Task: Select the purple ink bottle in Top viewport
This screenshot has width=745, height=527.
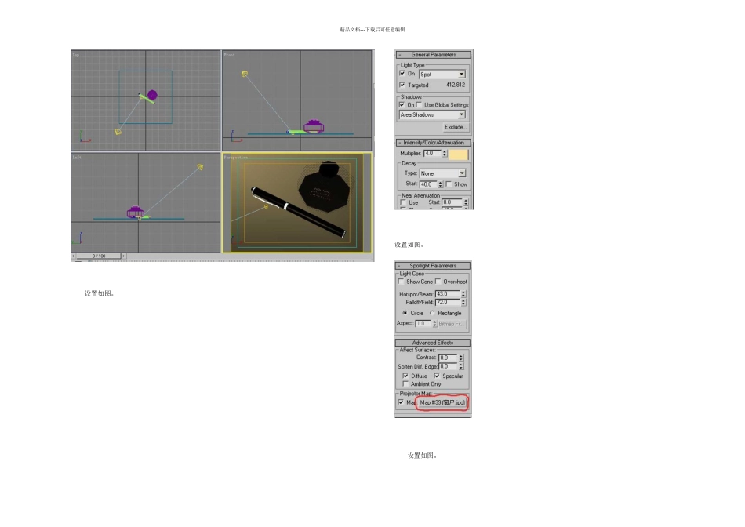Action: coord(152,95)
